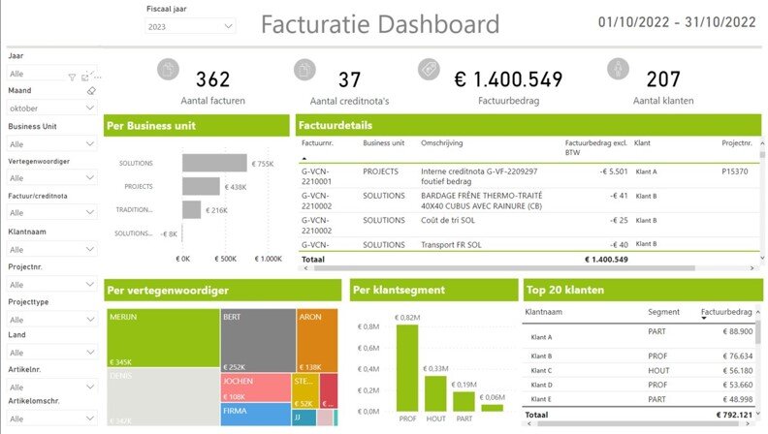
Task: Select the pink JOCHEN treemap tile
Action: [x=256, y=387]
